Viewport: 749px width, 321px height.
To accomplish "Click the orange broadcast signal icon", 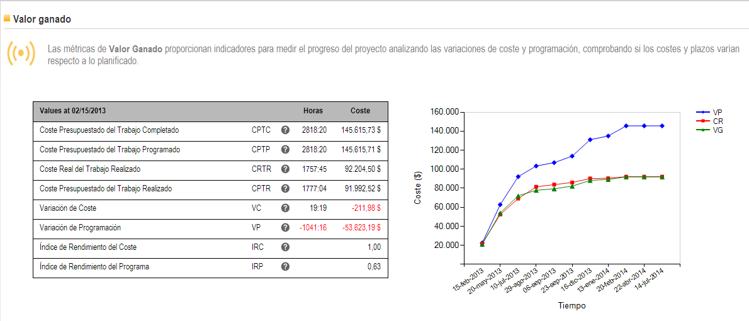I will [x=21, y=53].
